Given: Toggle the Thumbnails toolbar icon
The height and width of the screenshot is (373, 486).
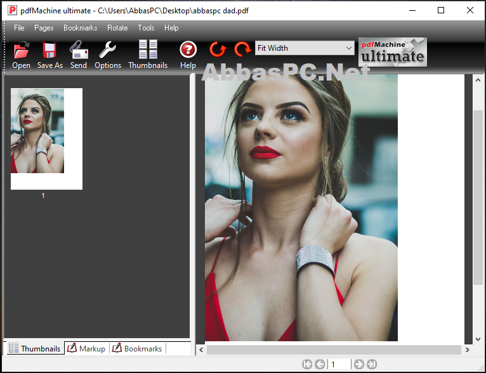Looking at the screenshot, I should point(148,49).
